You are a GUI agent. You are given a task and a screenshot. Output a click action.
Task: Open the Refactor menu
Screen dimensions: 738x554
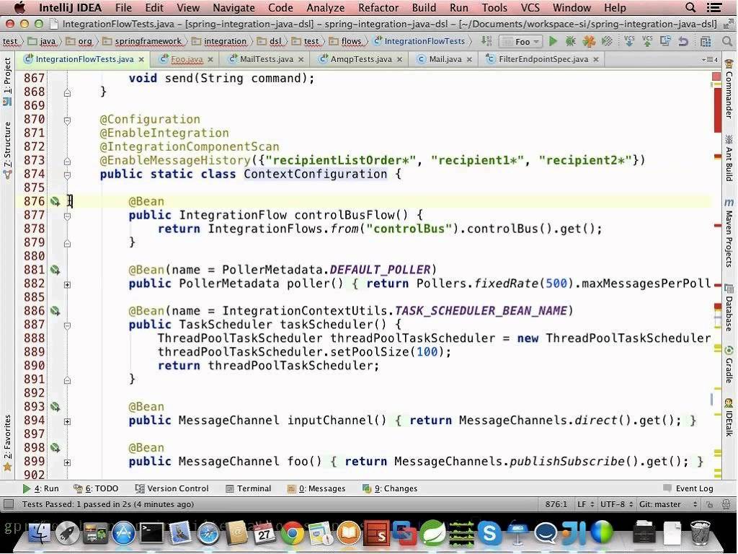coord(378,7)
